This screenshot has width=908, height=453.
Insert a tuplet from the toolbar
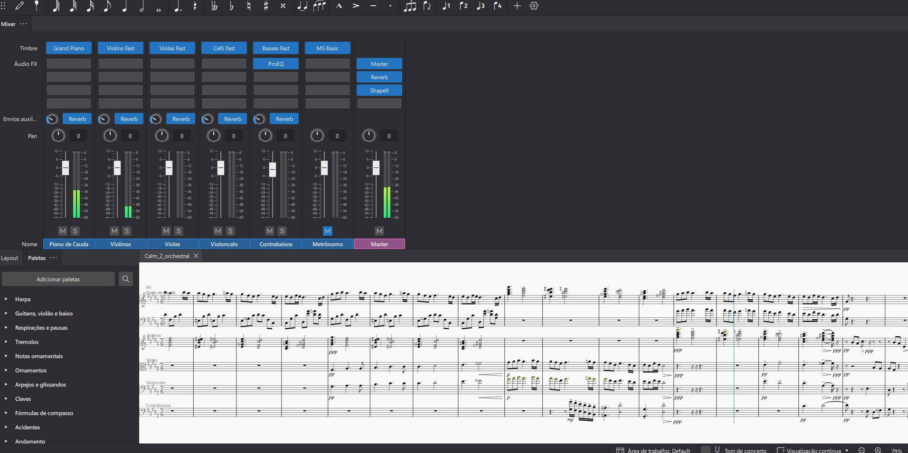[x=409, y=6]
